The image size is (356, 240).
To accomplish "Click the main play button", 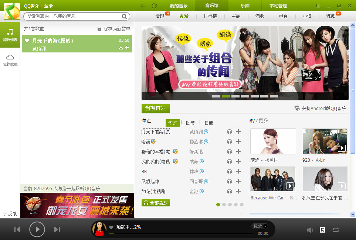I will pyautogui.click(x=37, y=230).
